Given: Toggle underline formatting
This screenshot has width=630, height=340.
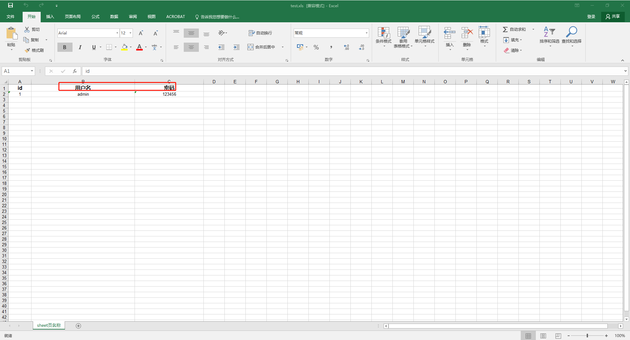Looking at the screenshot, I should (x=94, y=47).
